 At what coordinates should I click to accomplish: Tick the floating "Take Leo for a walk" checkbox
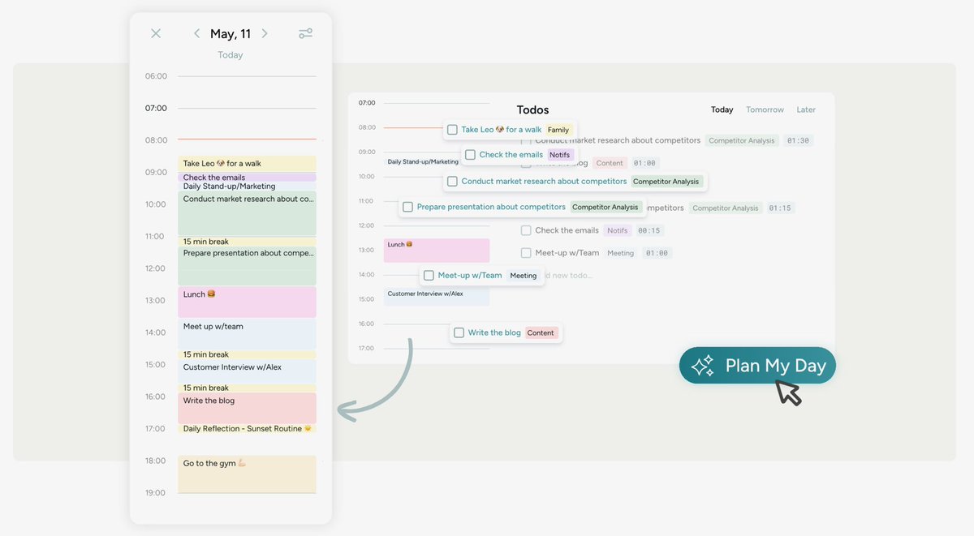[x=452, y=130]
